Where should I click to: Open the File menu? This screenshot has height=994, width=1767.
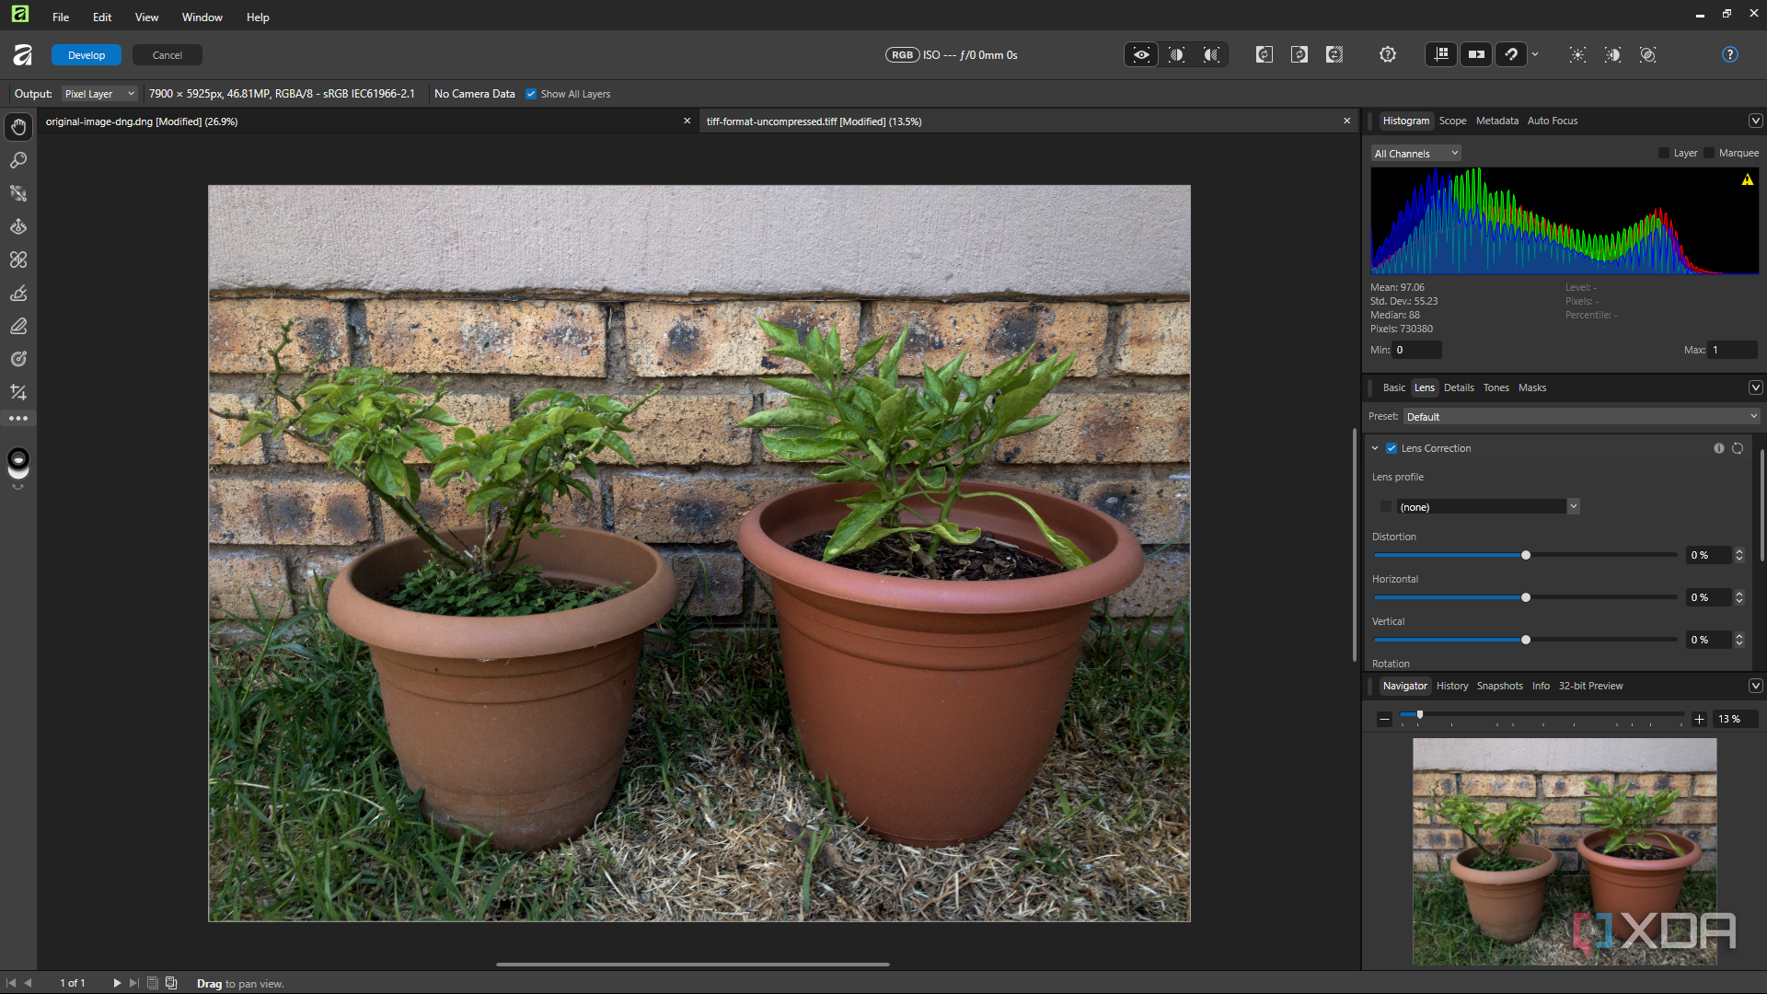[x=61, y=17]
